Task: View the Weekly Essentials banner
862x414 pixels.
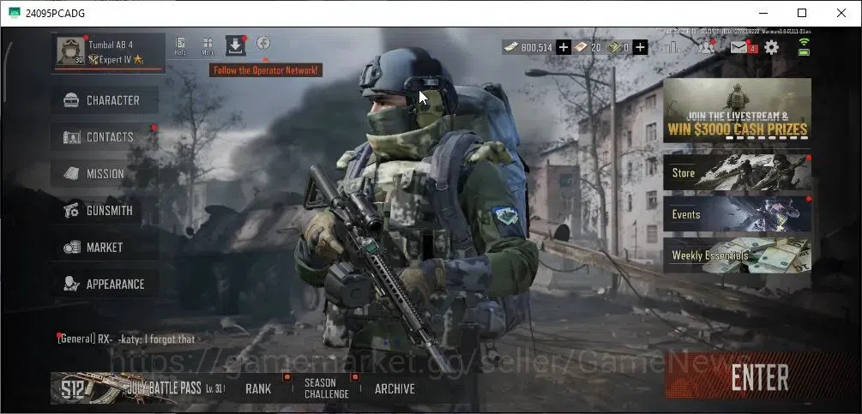Action: (x=738, y=255)
